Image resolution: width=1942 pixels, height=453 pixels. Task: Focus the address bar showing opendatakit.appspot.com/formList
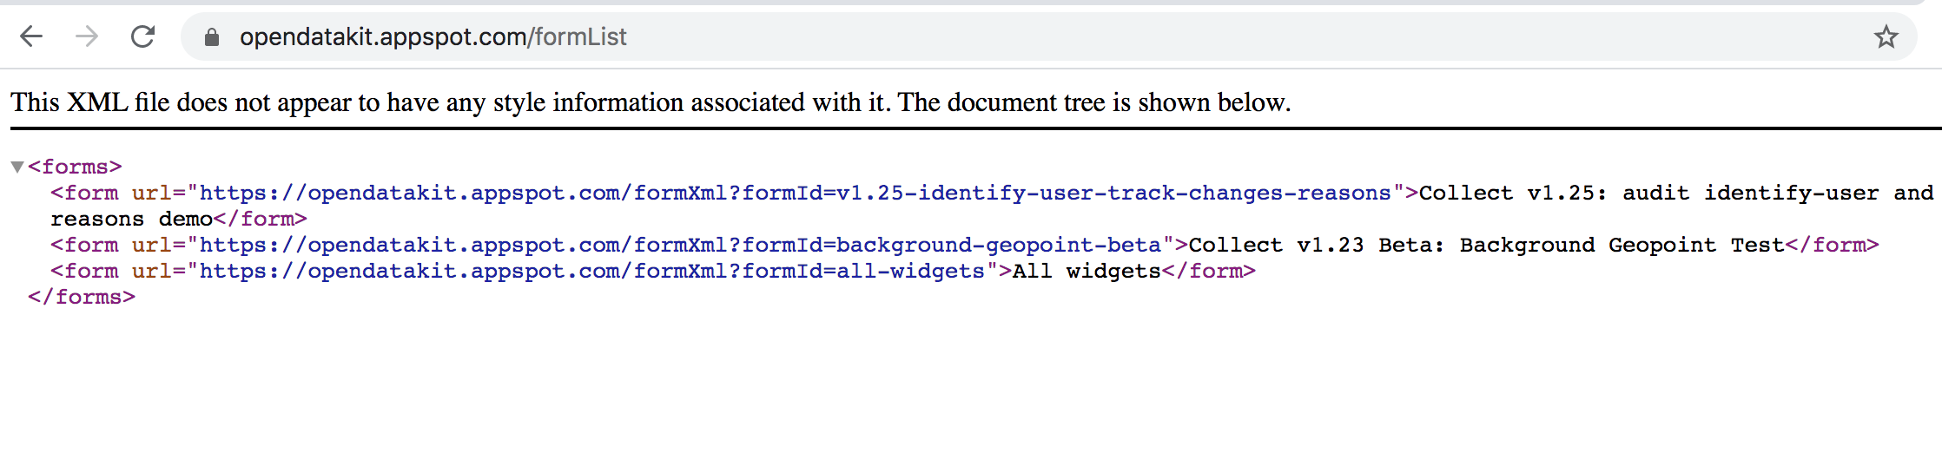(x=1048, y=36)
